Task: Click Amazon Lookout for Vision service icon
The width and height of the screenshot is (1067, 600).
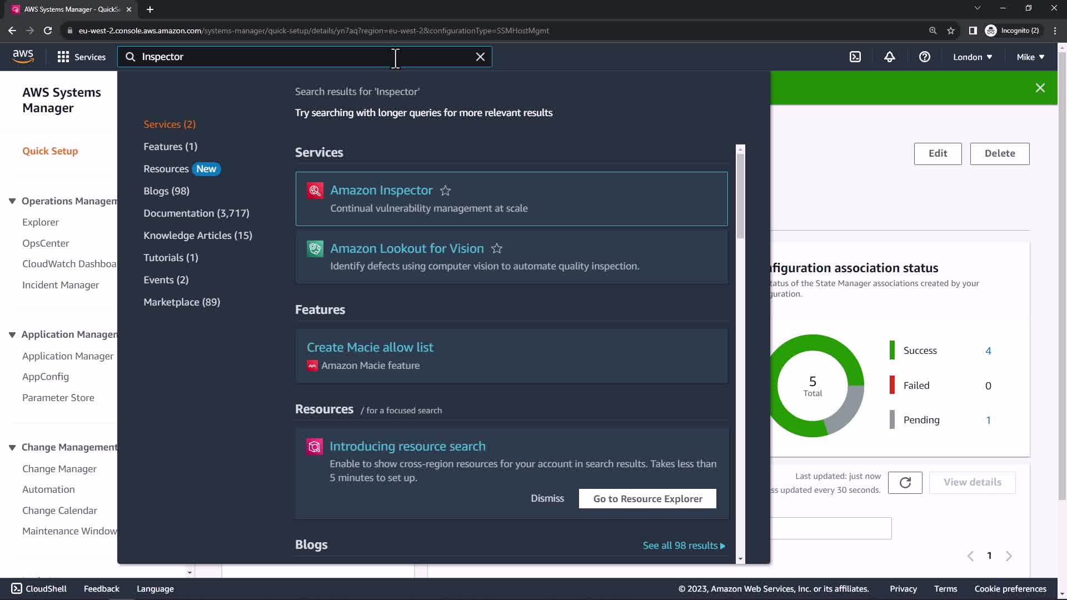Action: [315, 248]
